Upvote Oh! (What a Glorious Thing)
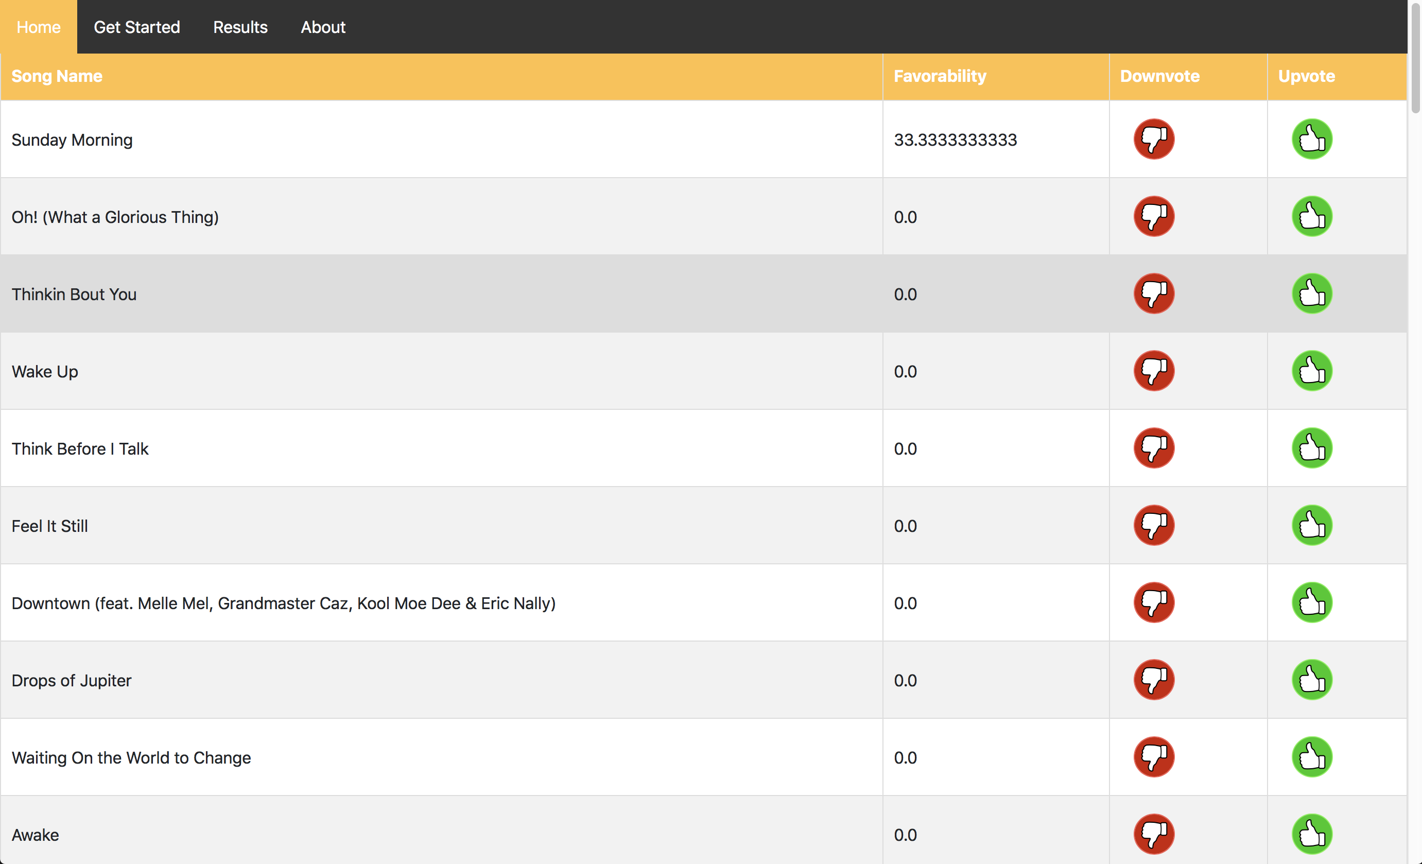Viewport: 1422px width, 864px height. pyautogui.click(x=1311, y=216)
